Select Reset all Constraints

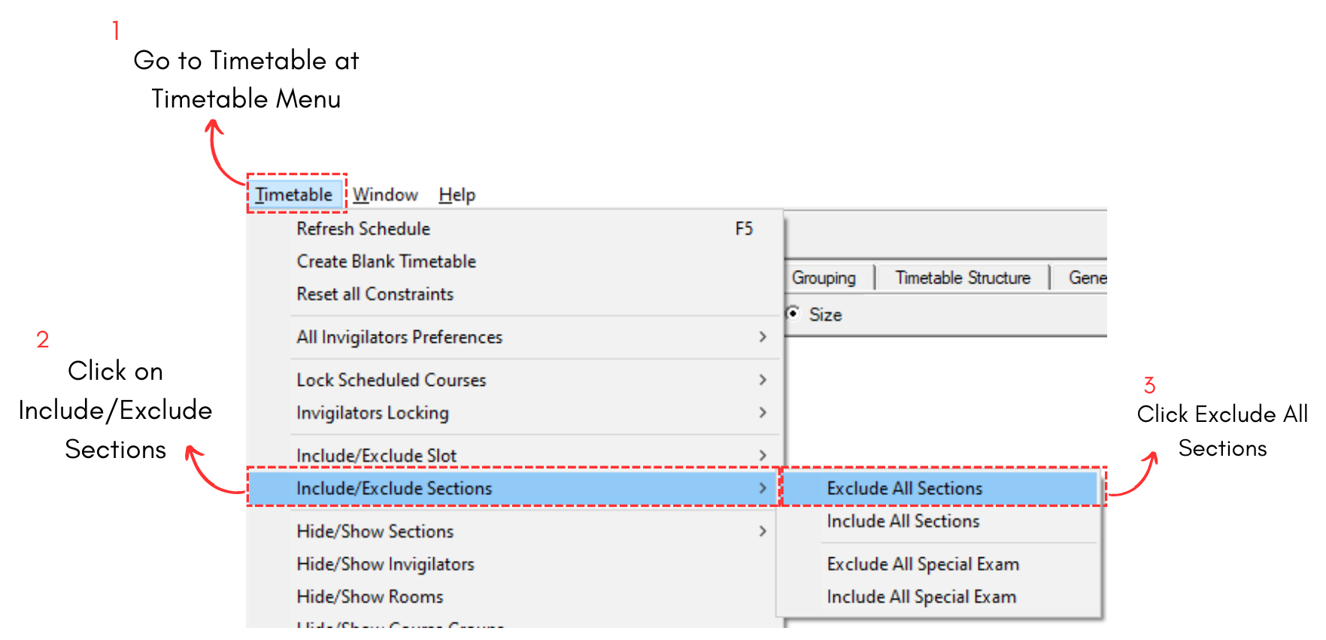tap(375, 293)
